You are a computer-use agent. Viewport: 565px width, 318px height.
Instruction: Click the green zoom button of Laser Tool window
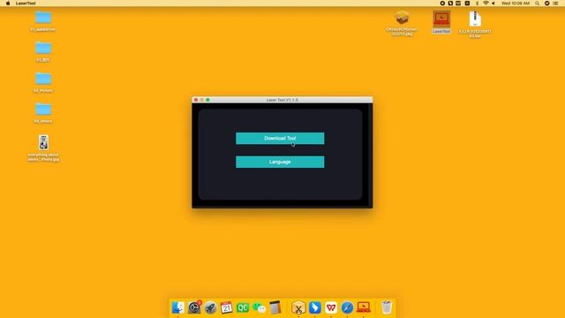(x=208, y=100)
